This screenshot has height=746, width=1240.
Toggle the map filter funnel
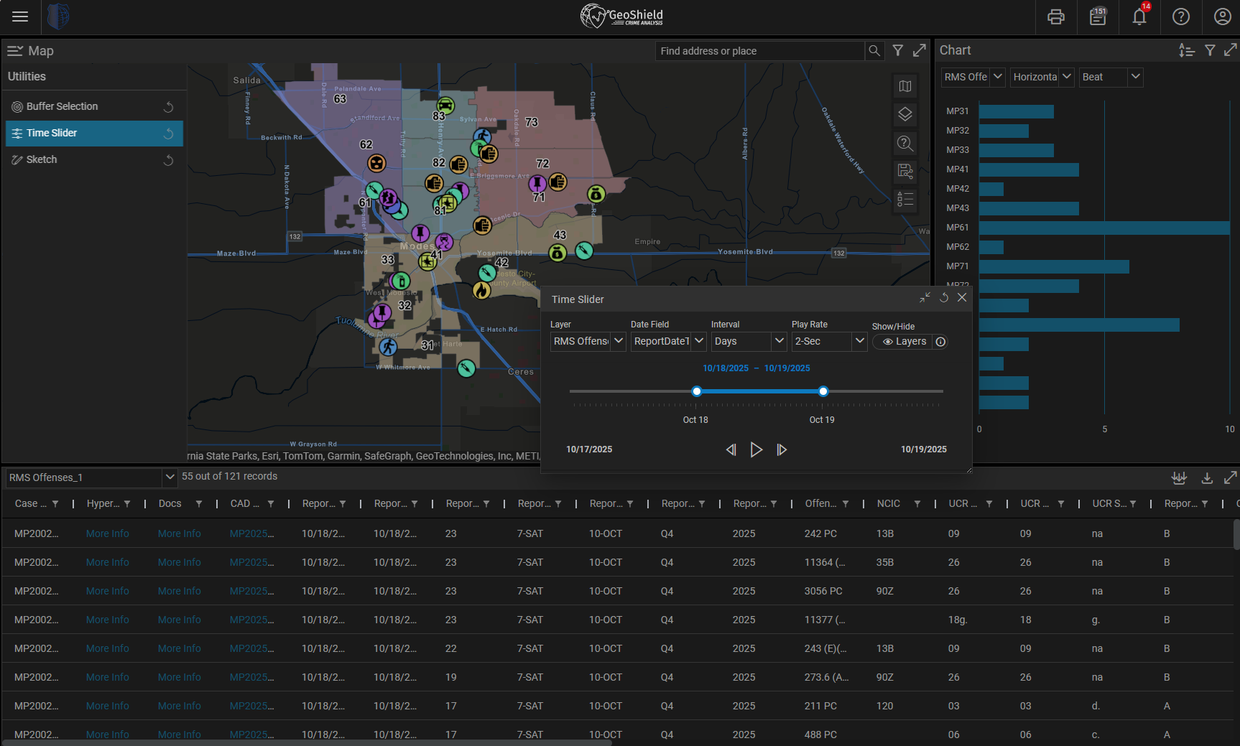pos(898,50)
